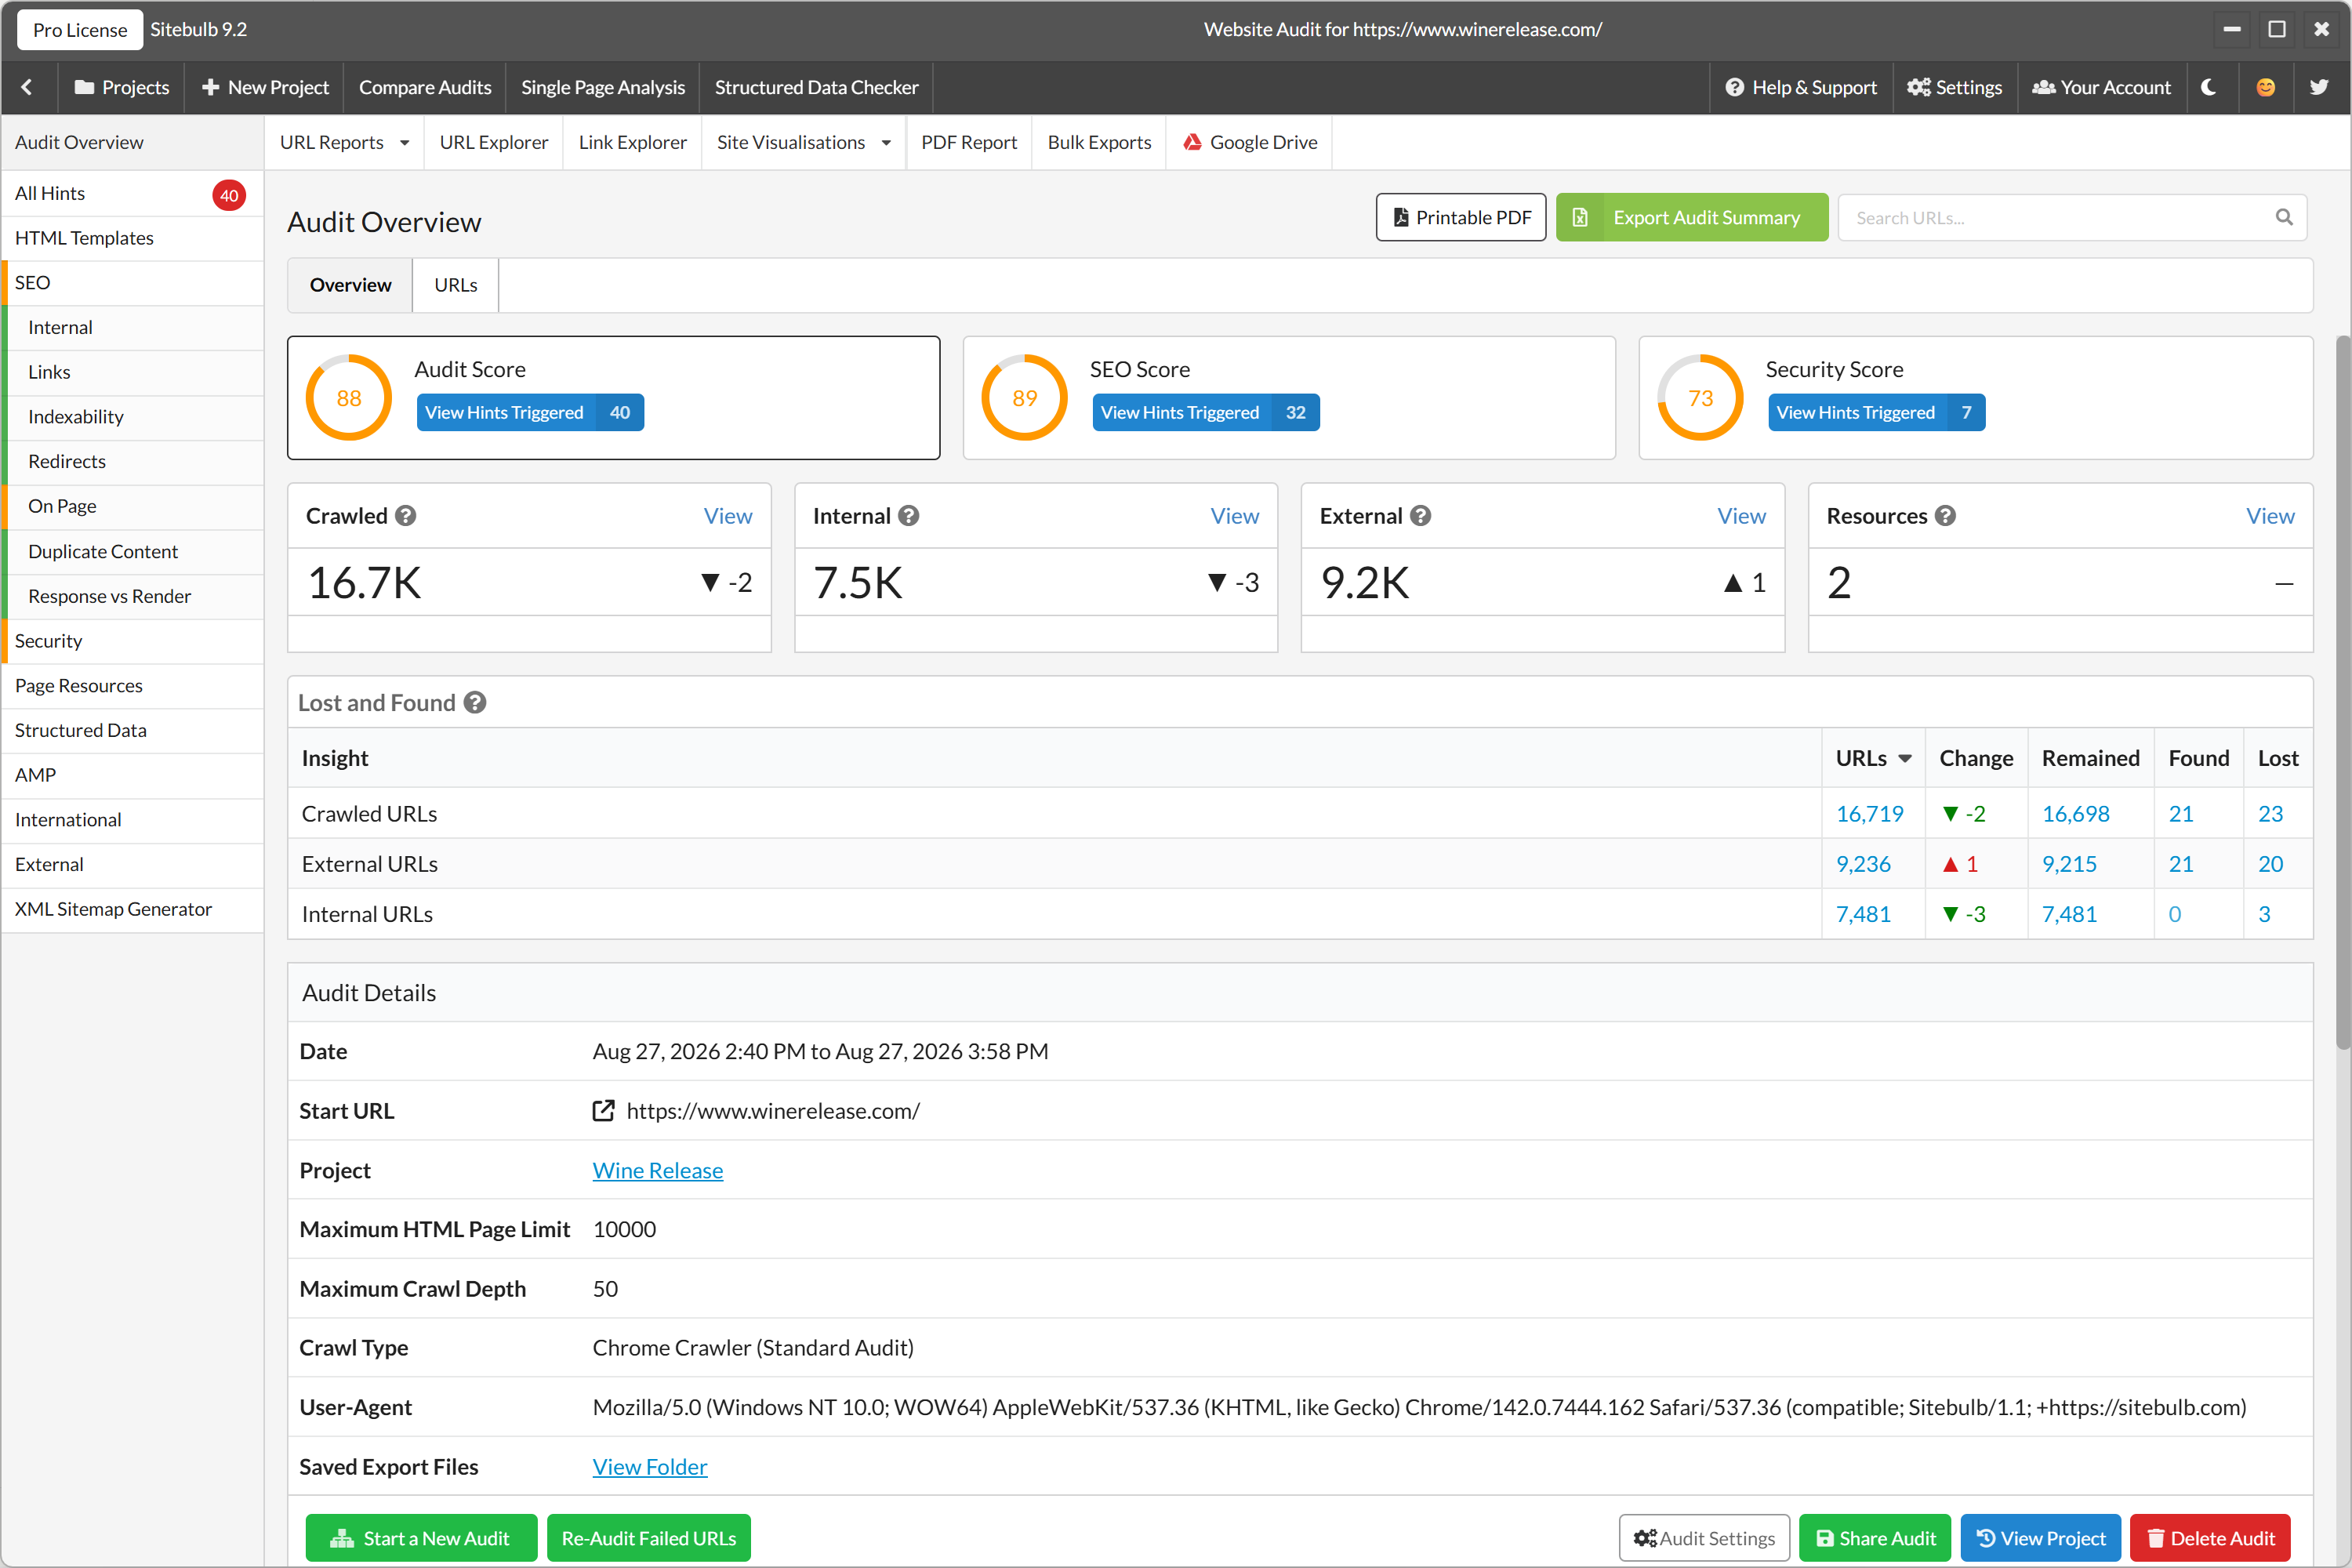This screenshot has height=1568, width=2352.
Task: Open Audit Settings button
Action: point(1704,1538)
